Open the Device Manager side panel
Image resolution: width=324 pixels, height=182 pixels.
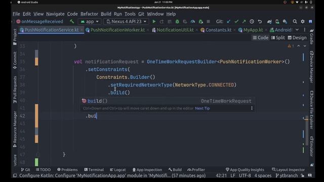point(312,67)
